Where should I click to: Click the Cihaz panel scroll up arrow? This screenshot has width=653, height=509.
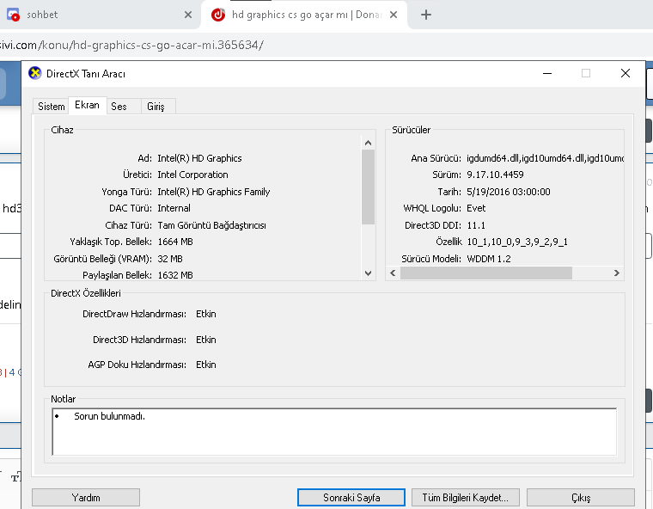tap(368, 143)
